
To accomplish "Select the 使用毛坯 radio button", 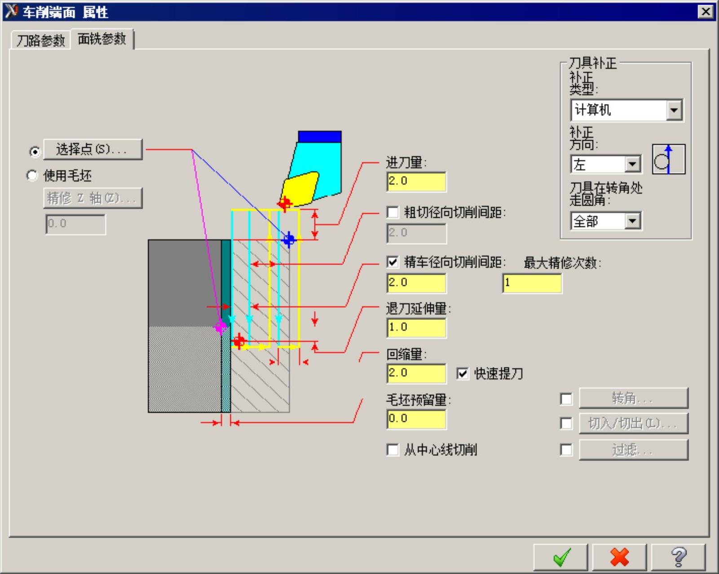I will 32,176.
